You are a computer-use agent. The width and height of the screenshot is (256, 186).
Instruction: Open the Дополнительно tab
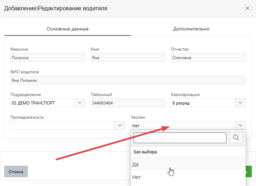point(191,29)
